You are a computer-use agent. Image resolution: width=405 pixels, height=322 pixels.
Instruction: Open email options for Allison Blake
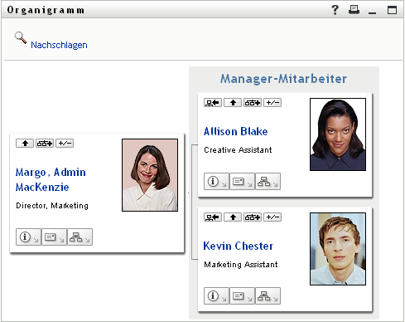point(242,182)
